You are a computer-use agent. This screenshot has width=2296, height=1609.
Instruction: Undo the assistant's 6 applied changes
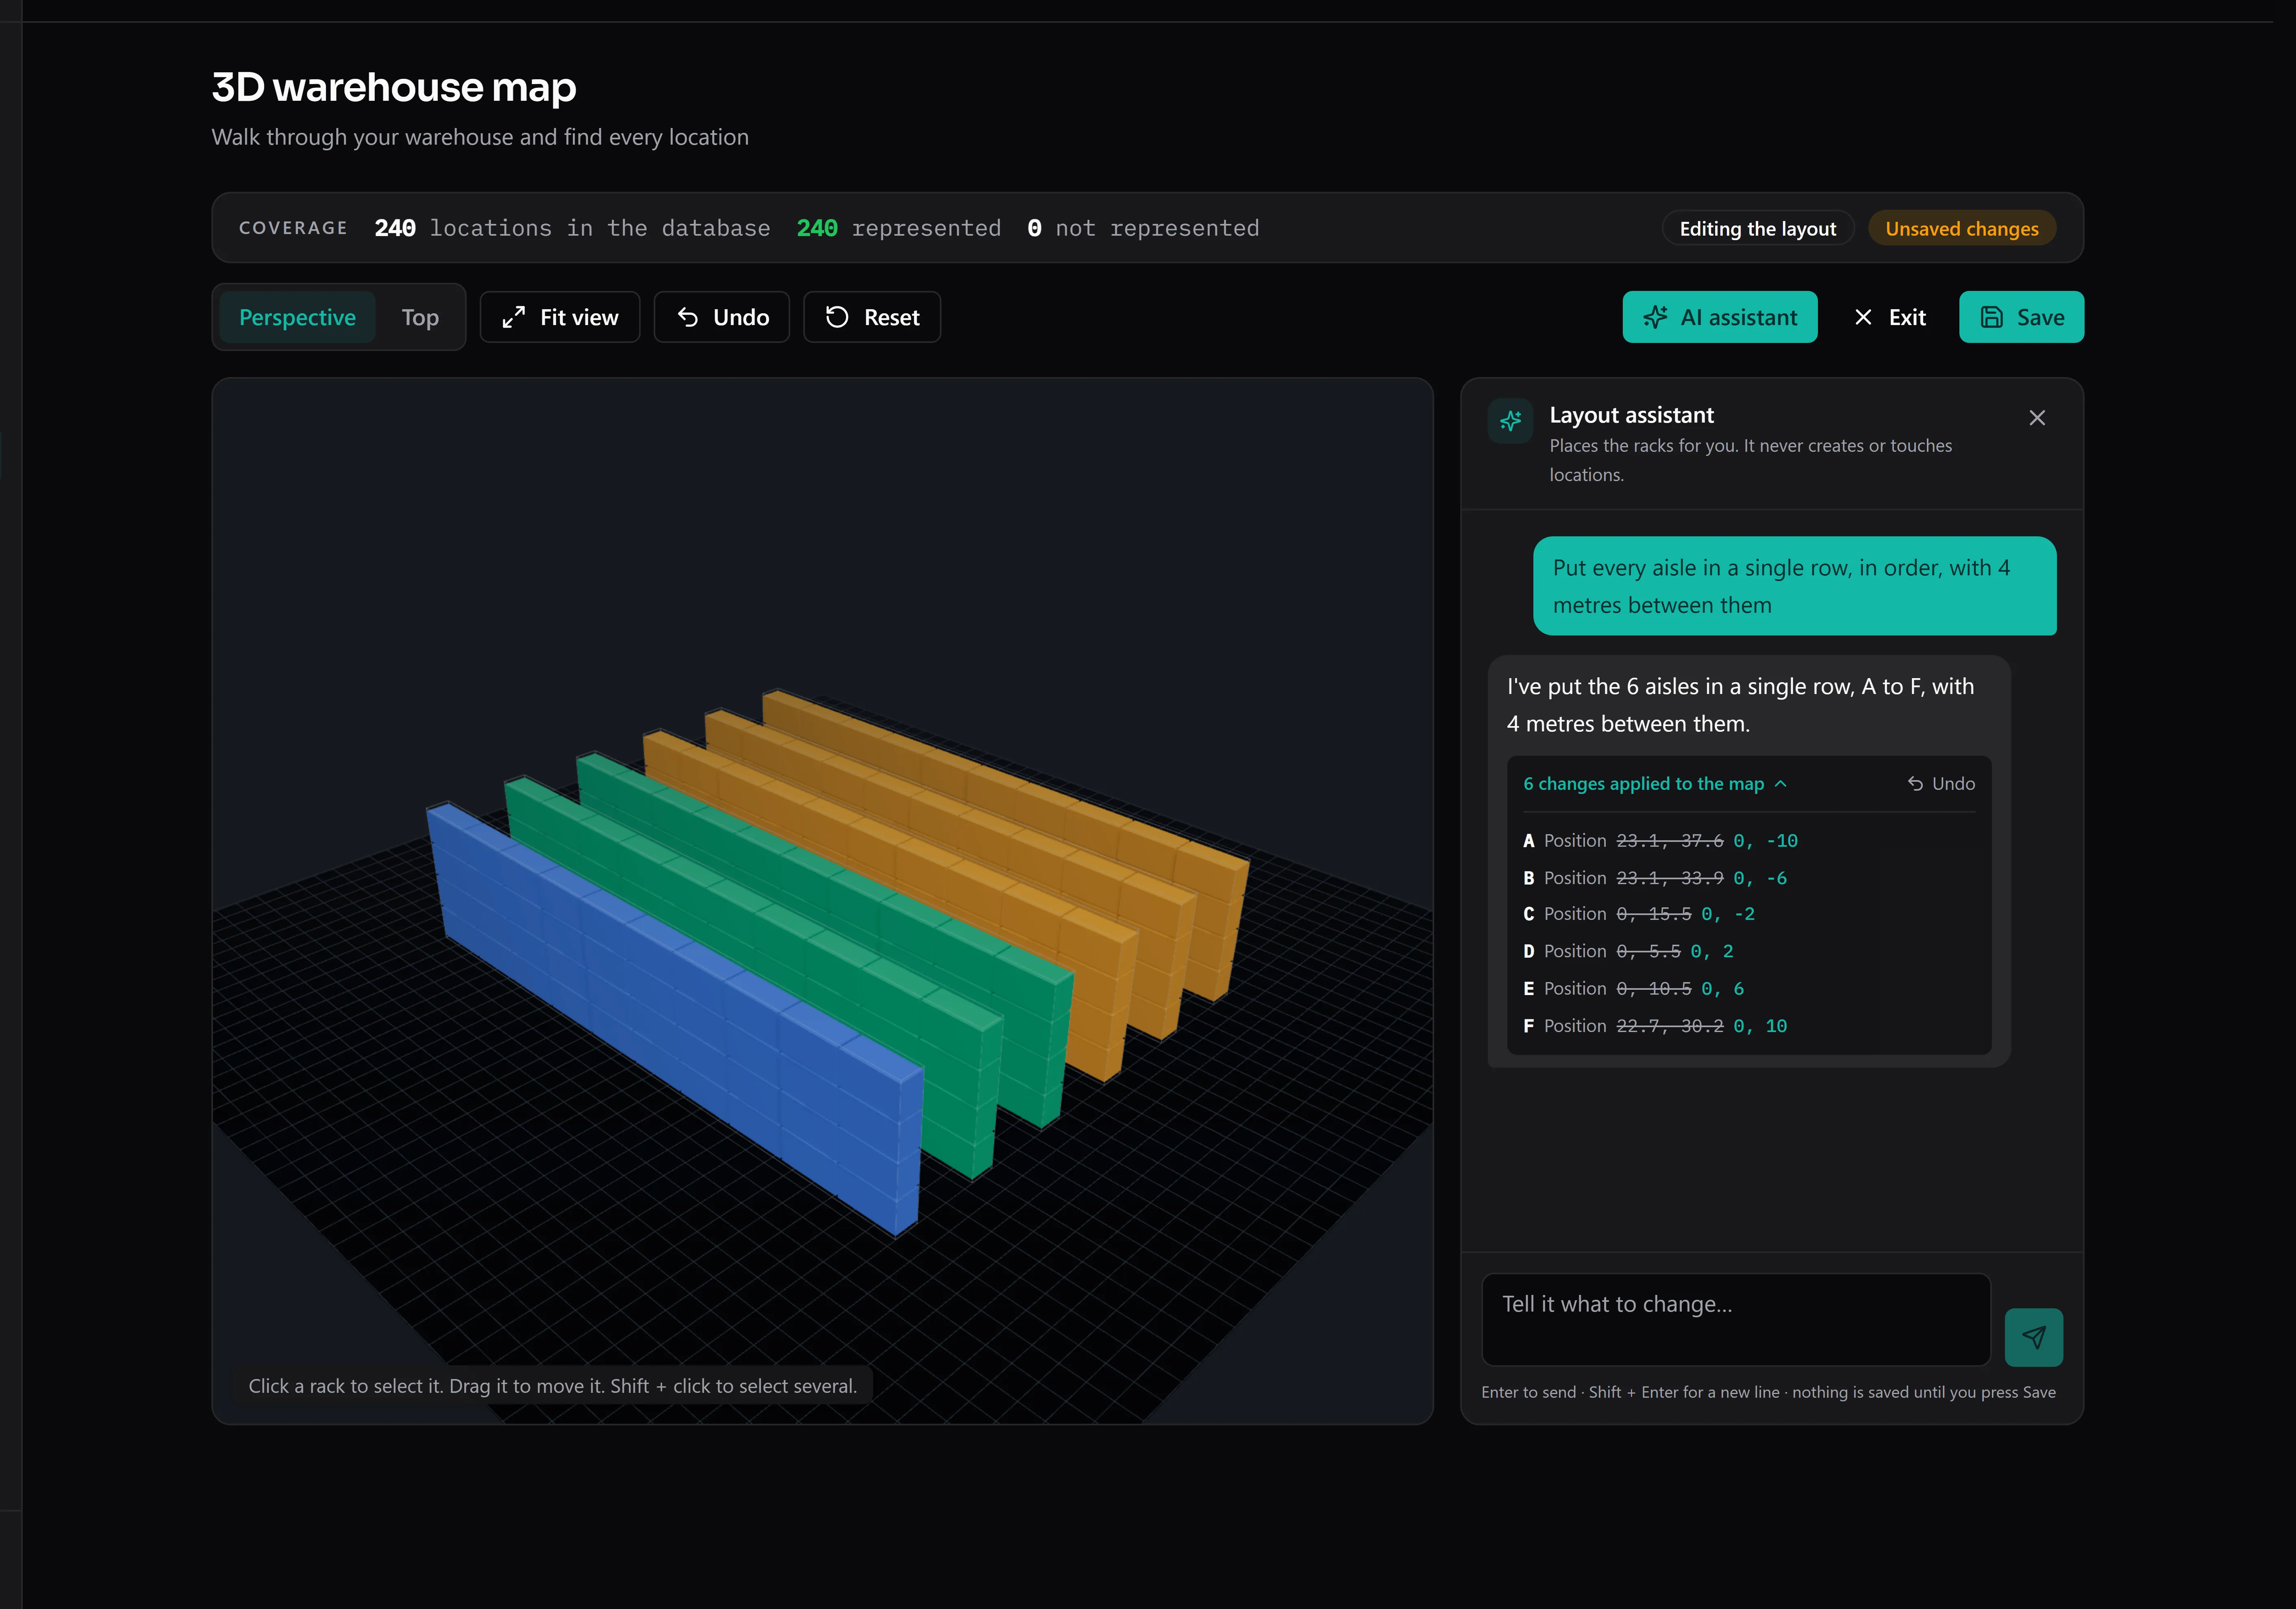pos(1941,783)
